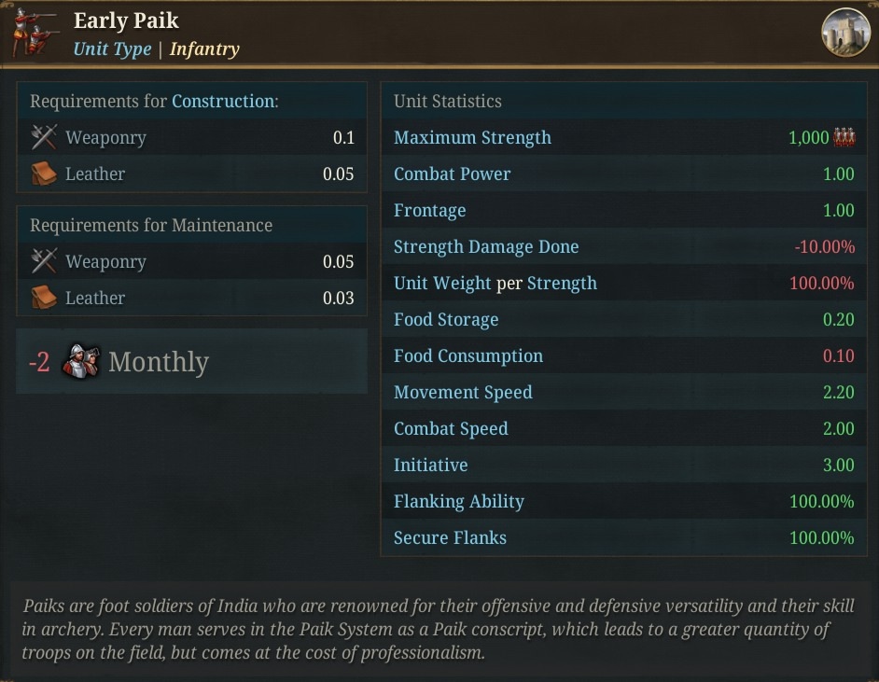Click the round castle portrait icon
Image resolution: width=879 pixels, height=682 pixels.
coord(846,33)
